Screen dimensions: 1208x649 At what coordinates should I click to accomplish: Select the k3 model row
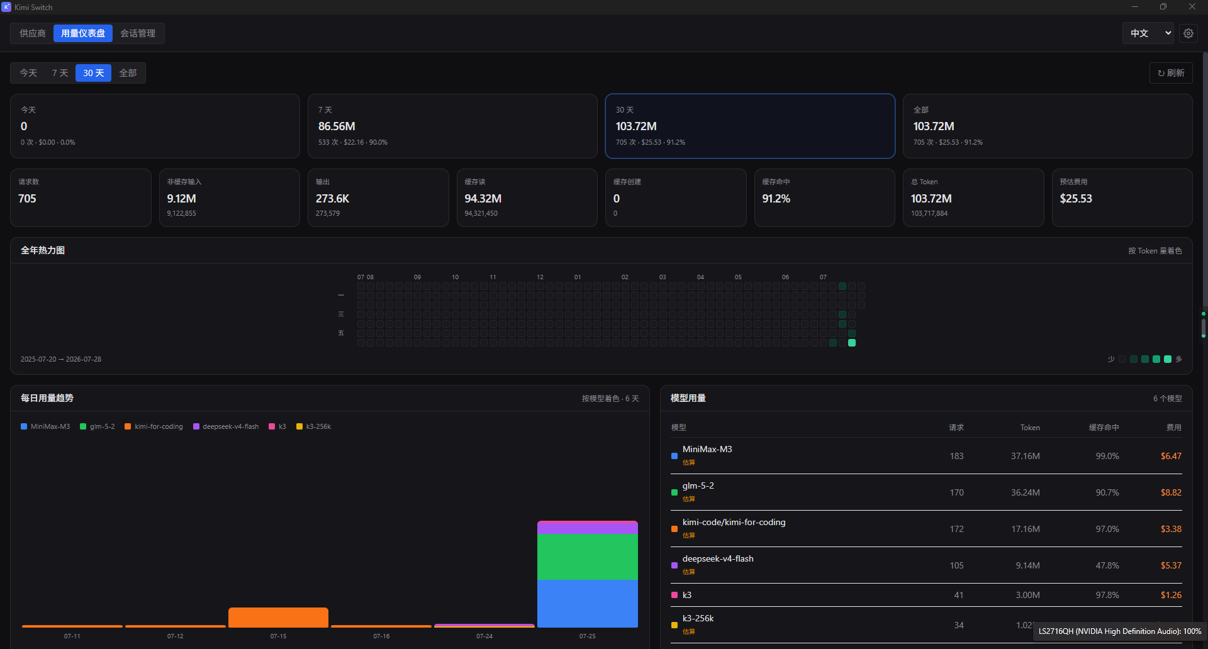(x=926, y=595)
